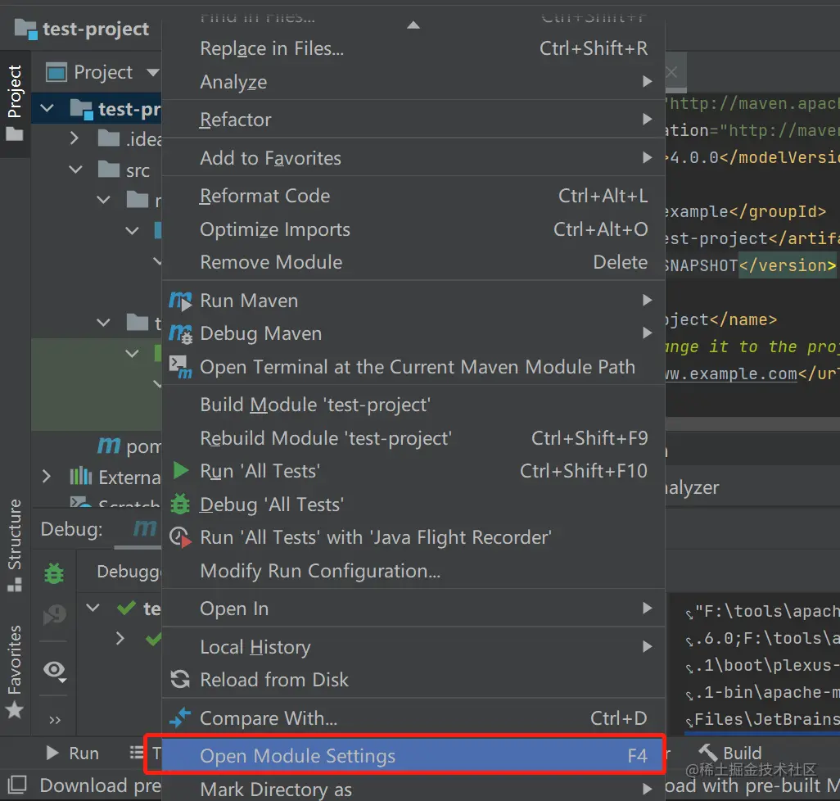This screenshot has width=840, height=801.
Task: Click the 'Download pre' status bar message
Action: [x=100, y=785]
